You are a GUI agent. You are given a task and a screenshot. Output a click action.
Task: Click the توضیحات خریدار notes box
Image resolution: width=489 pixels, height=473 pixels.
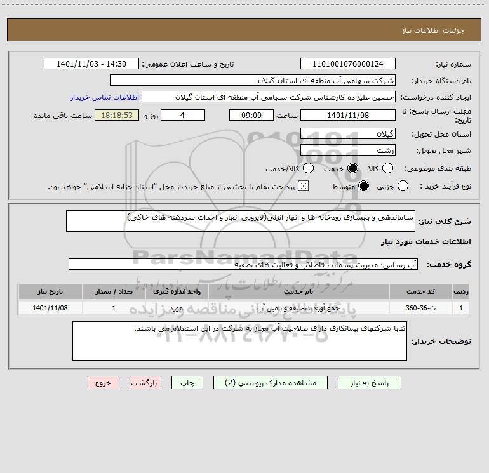[x=239, y=341]
